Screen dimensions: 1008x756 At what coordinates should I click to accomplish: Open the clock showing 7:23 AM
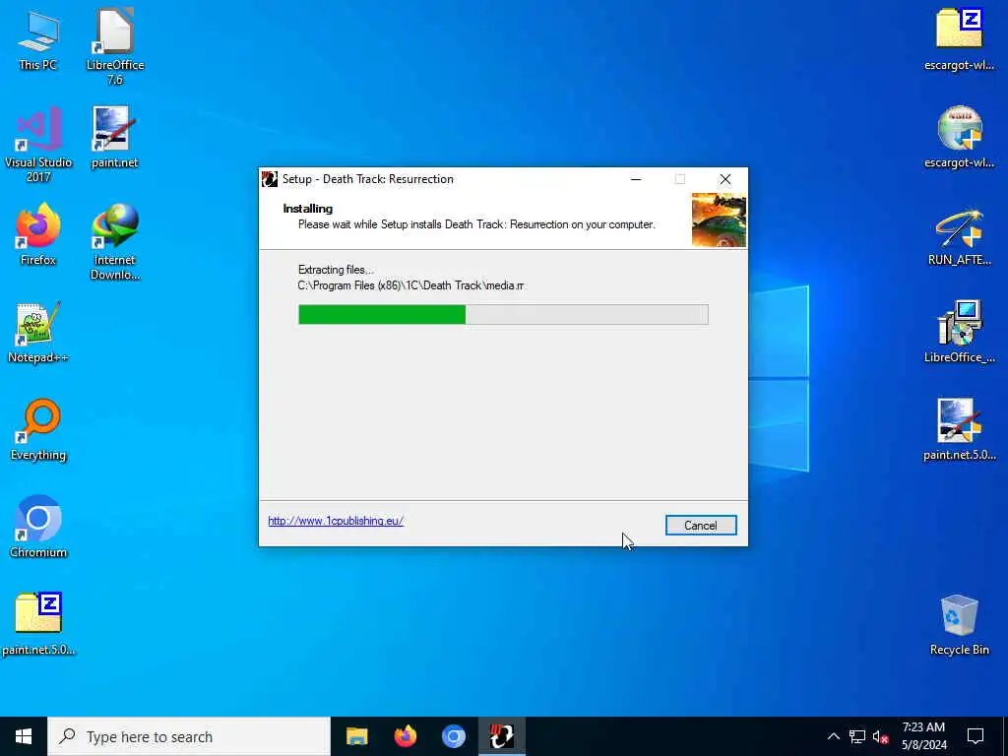click(x=923, y=736)
